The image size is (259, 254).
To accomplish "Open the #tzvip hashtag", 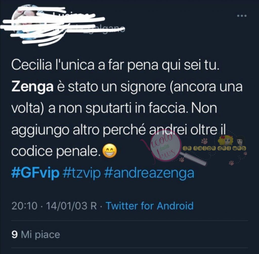I will pos(82,173).
